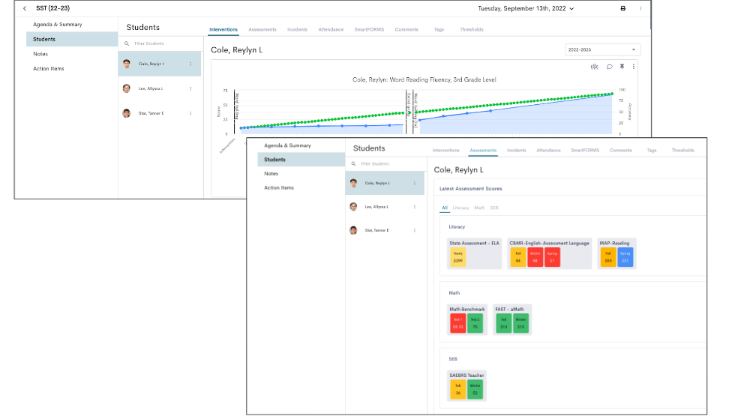Open the chart's vertical dots options menu
Image resolution: width=747 pixels, height=419 pixels.
(634, 67)
